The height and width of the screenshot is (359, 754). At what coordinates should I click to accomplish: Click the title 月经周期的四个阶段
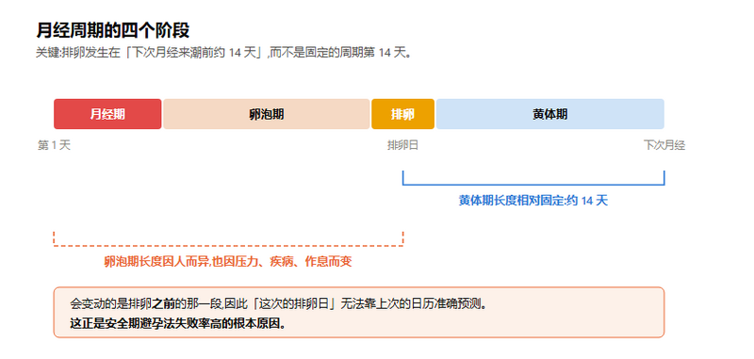(113, 31)
